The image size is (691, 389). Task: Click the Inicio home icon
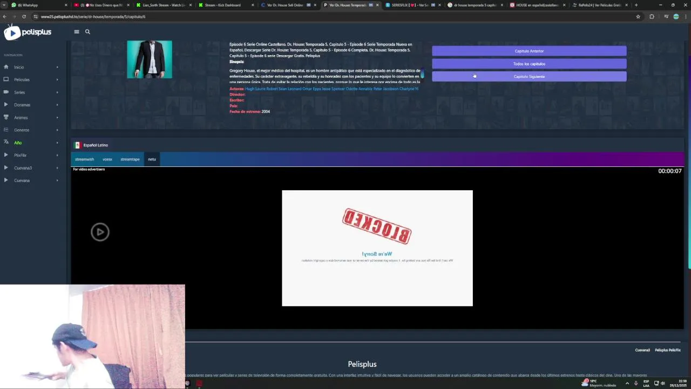[6, 67]
